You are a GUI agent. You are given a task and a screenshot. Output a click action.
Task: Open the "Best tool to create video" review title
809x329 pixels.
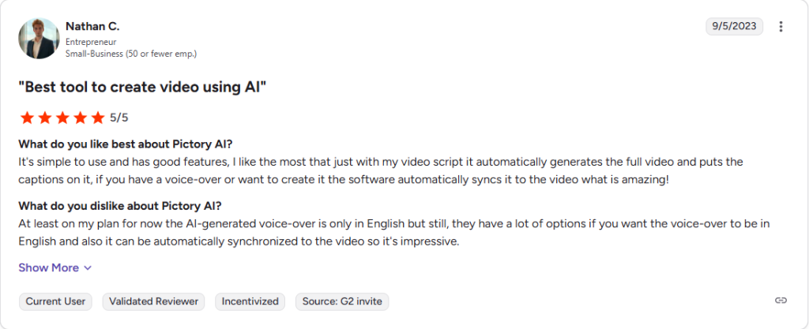[142, 87]
